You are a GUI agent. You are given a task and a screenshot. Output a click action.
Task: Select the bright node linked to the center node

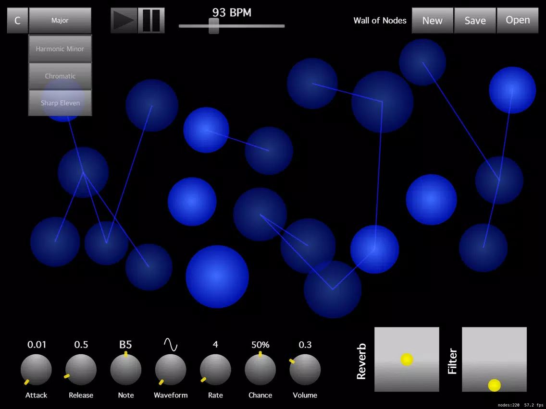pyautogui.click(x=206, y=130)
